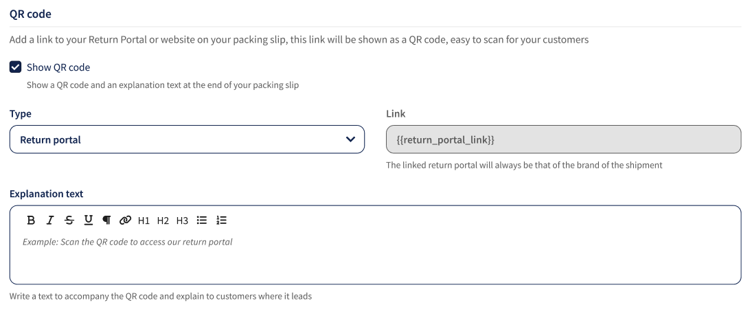Set heading level H3
Image resolution: width=750 pixels, height=316 pixels.
(182, 221)
